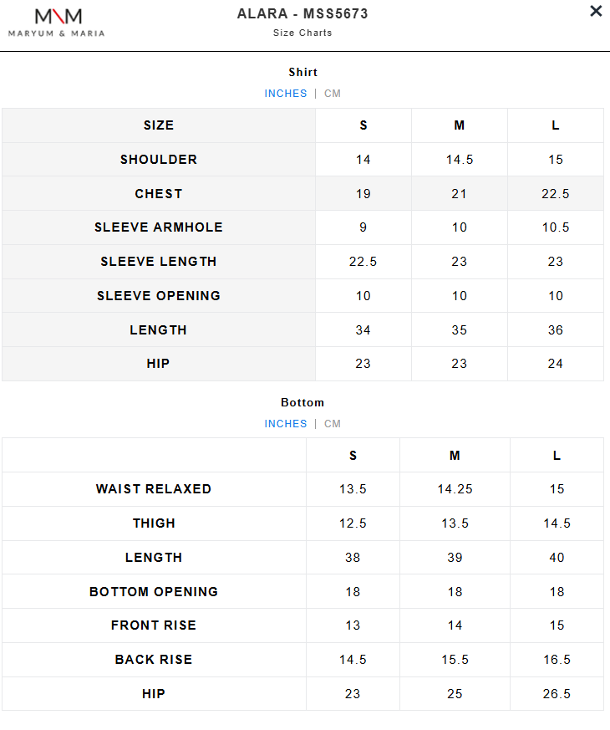The image size is (610, 730).
Task: Click the WAIST RELAXED row label
Action: click(x=154, y=489)
